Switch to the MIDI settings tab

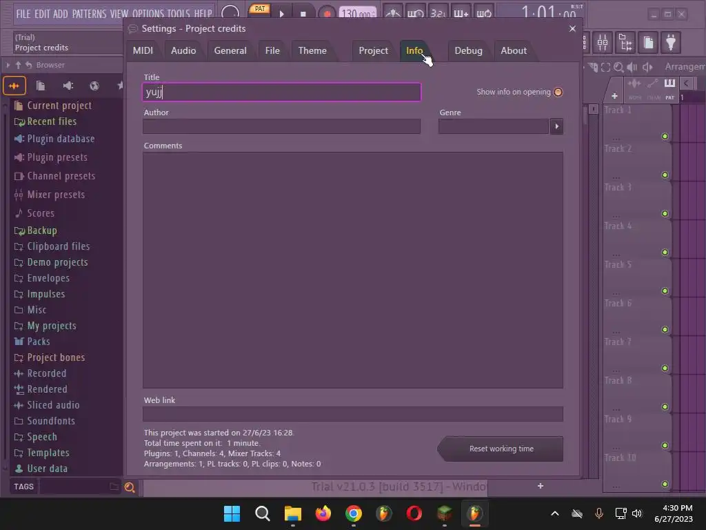tap(143, 50)
